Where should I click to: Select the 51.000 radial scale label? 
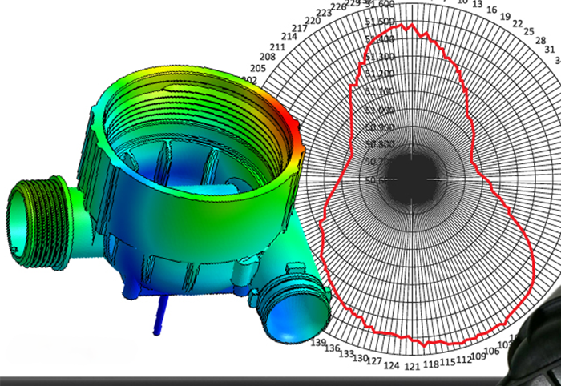380,110
